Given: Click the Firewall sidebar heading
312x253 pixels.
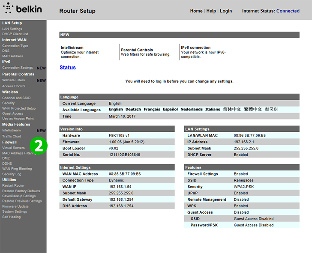Looking at the screenshot, I should (9, 142).
